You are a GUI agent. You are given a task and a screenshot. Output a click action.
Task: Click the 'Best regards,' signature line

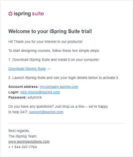click(x=19, y=131)
